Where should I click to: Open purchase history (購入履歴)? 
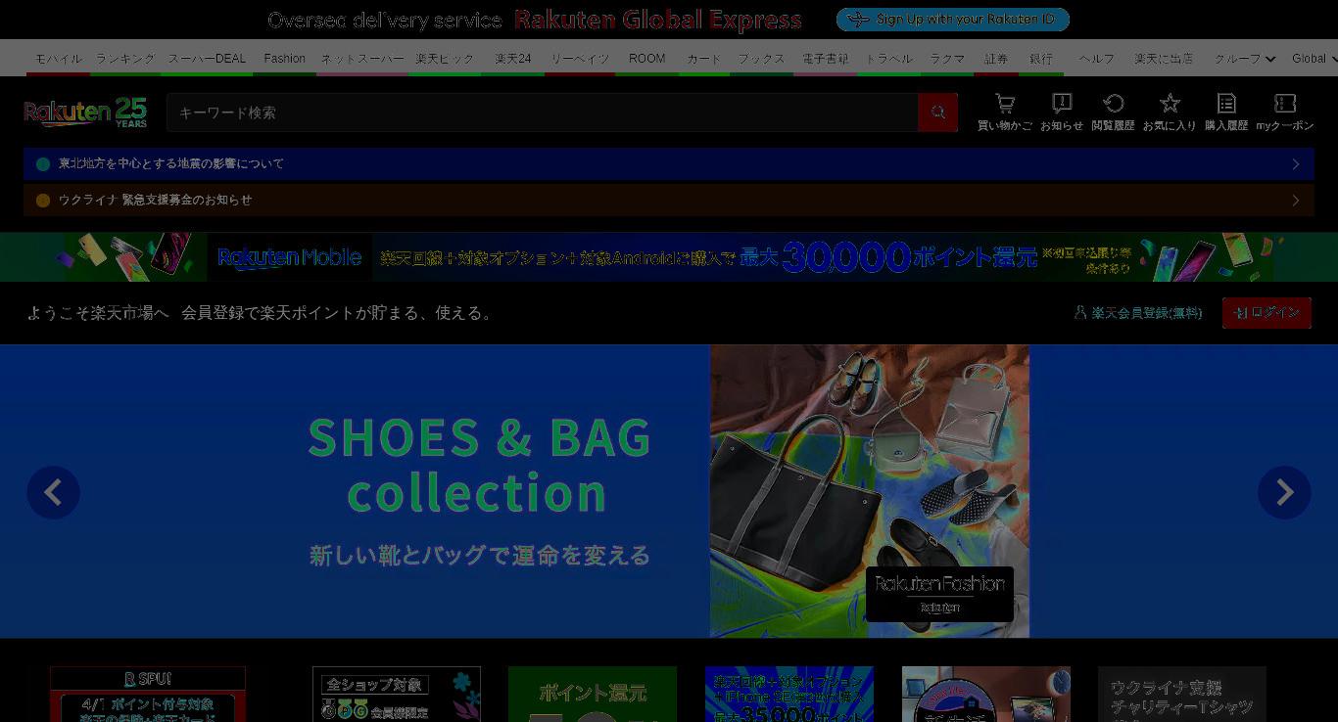pyautogui.click(x=1226, y=112)
